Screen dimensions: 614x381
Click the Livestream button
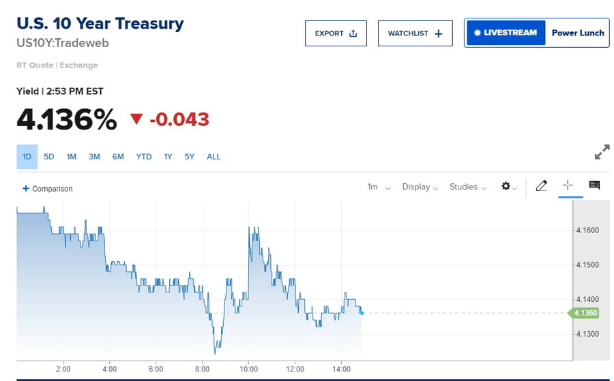pyautogui.click(x=506, y=33)
